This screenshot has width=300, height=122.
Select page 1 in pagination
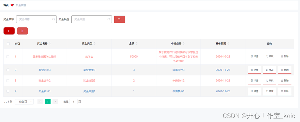[x=48, y=102]
